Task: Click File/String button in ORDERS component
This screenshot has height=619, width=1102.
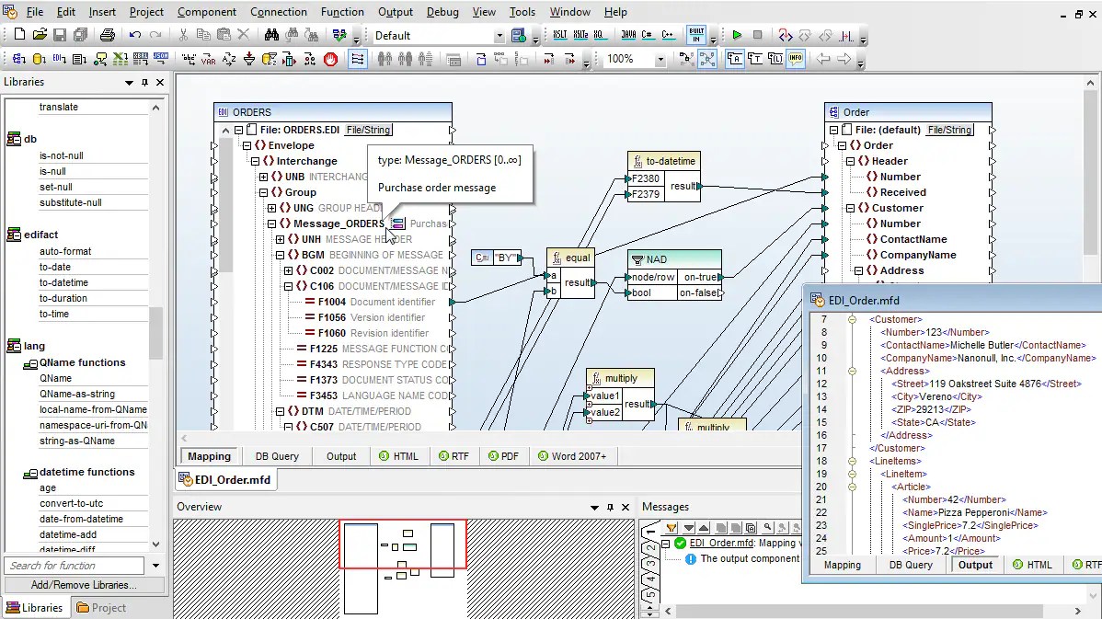Action: [368, 130]
